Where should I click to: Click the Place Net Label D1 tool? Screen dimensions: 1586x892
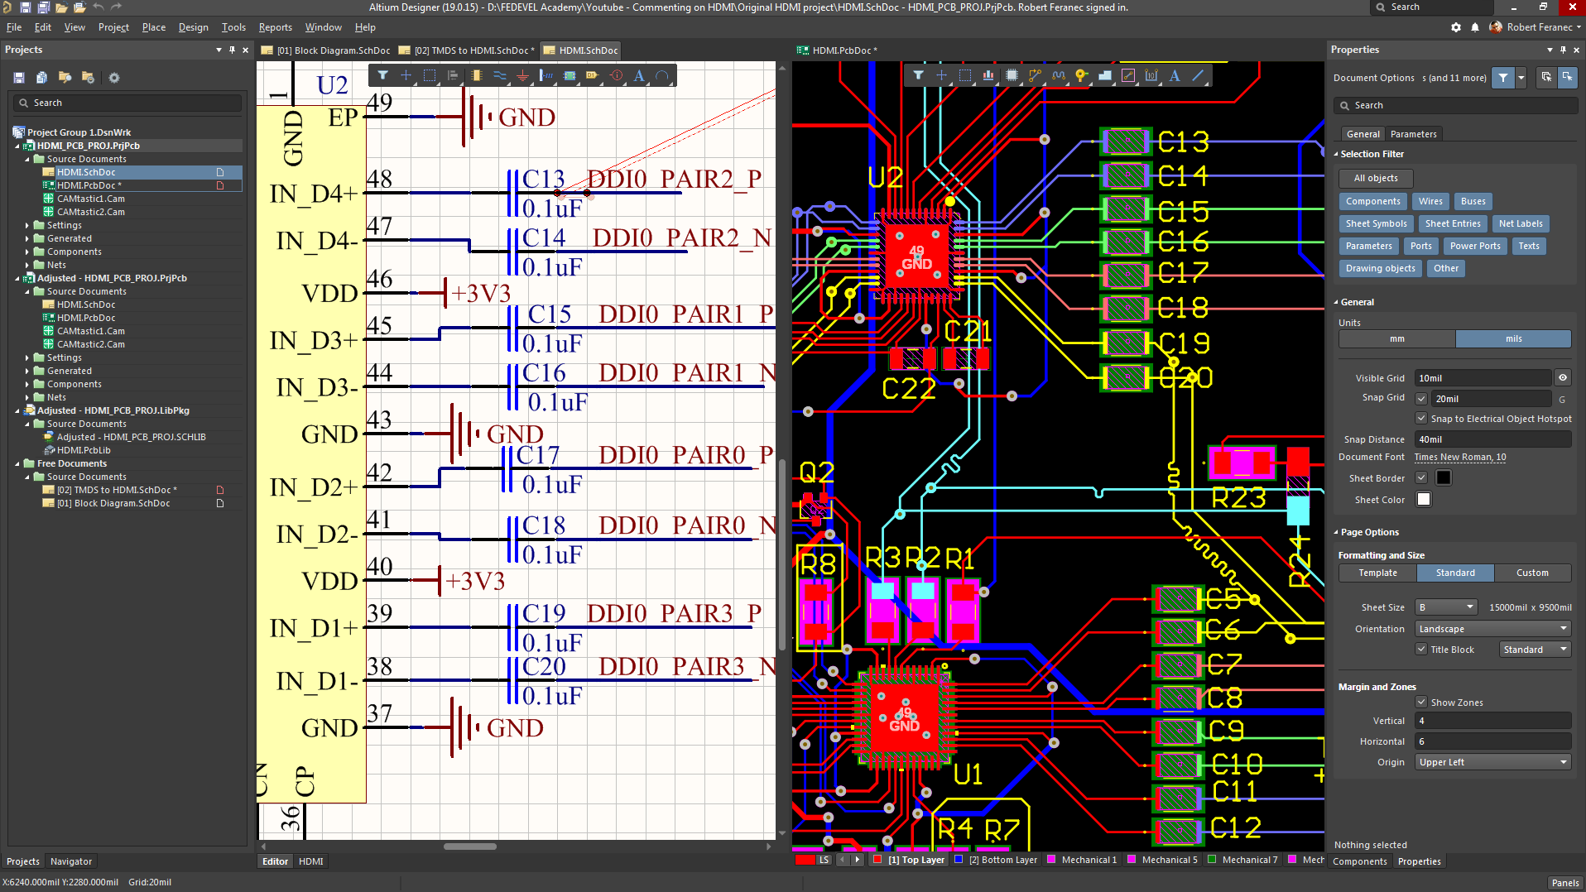(592, 75)
